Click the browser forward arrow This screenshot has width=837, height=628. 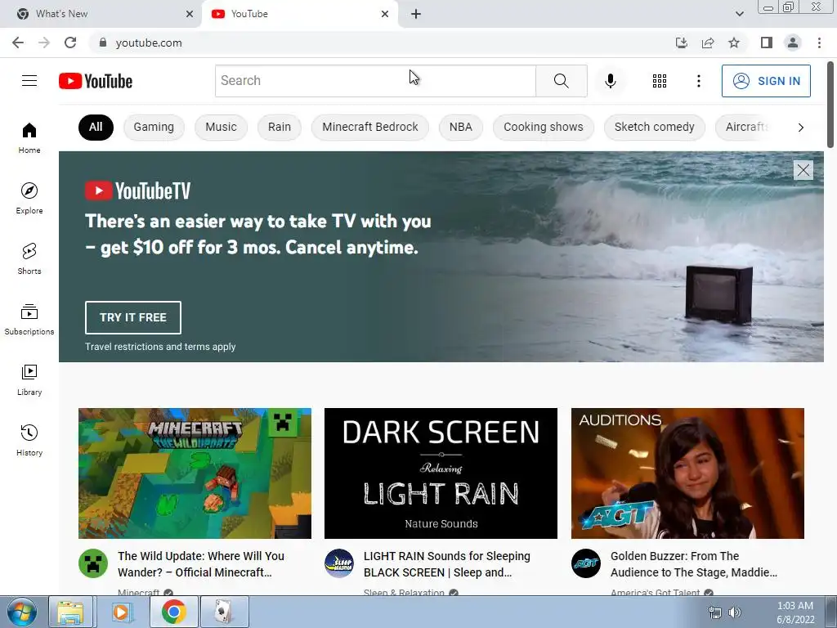(44, 43)
